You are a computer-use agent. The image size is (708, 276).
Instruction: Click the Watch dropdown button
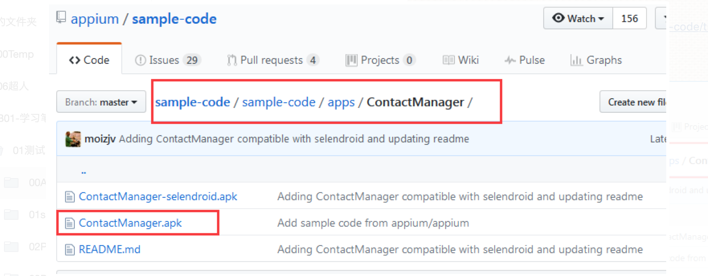578,18
